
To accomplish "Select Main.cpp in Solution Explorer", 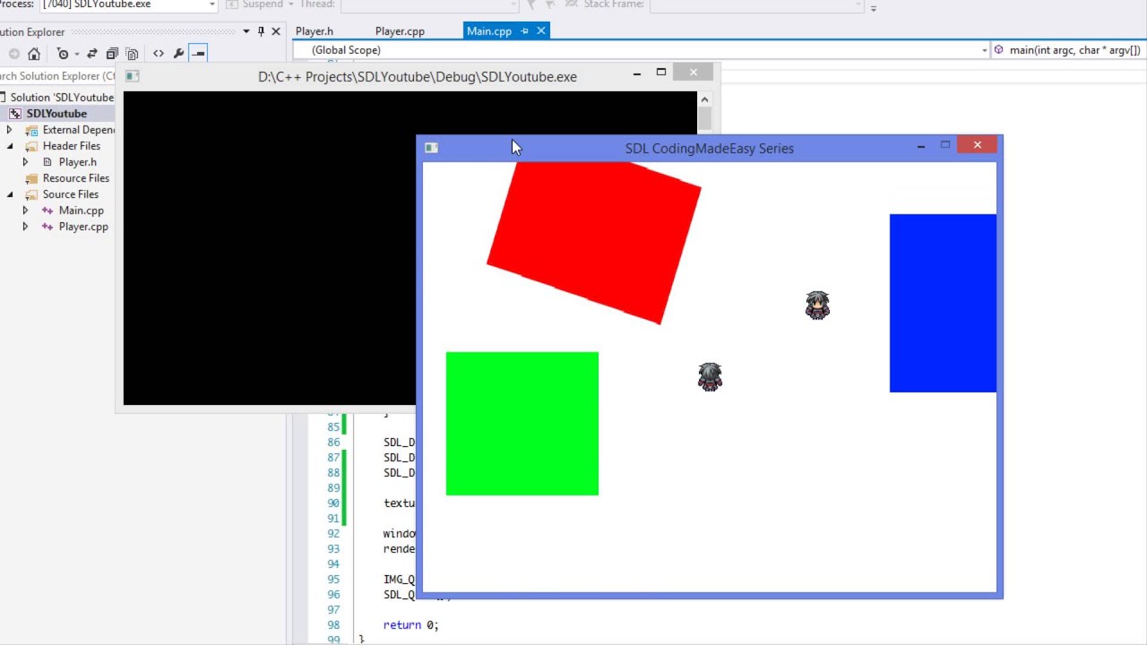I will pos(82,211).
